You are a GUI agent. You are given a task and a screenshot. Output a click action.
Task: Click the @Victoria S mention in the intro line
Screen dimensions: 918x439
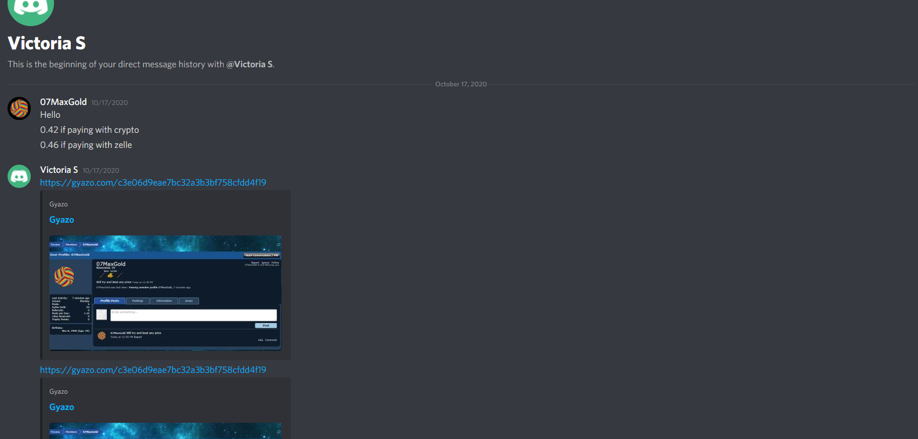[x=249, y=64]
